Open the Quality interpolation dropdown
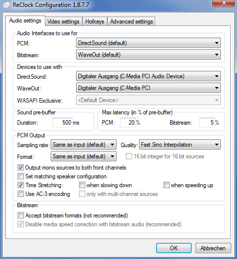The height and width of the screenshot is (259, 237). tap(180, 145)
